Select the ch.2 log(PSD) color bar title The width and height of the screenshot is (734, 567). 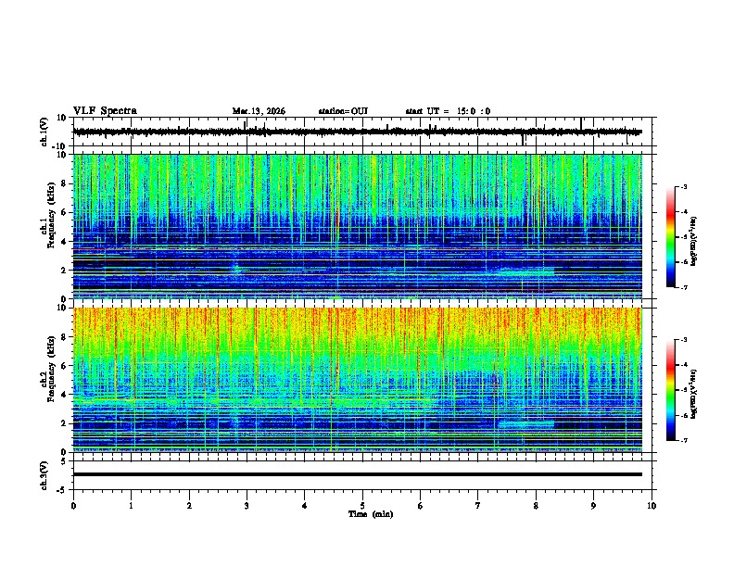point(693,394)
